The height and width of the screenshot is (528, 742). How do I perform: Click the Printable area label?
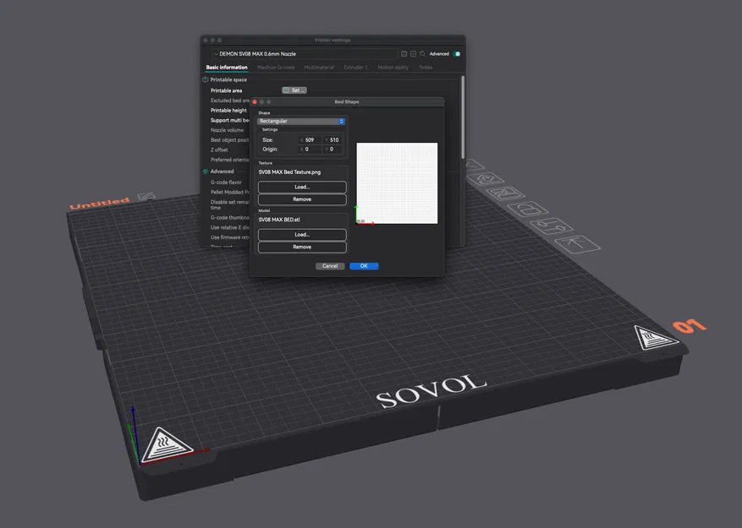(x=226, y=90)
